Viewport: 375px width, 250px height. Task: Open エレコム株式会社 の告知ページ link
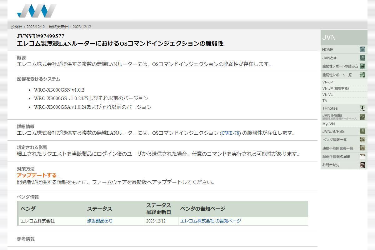click(211, 221)
